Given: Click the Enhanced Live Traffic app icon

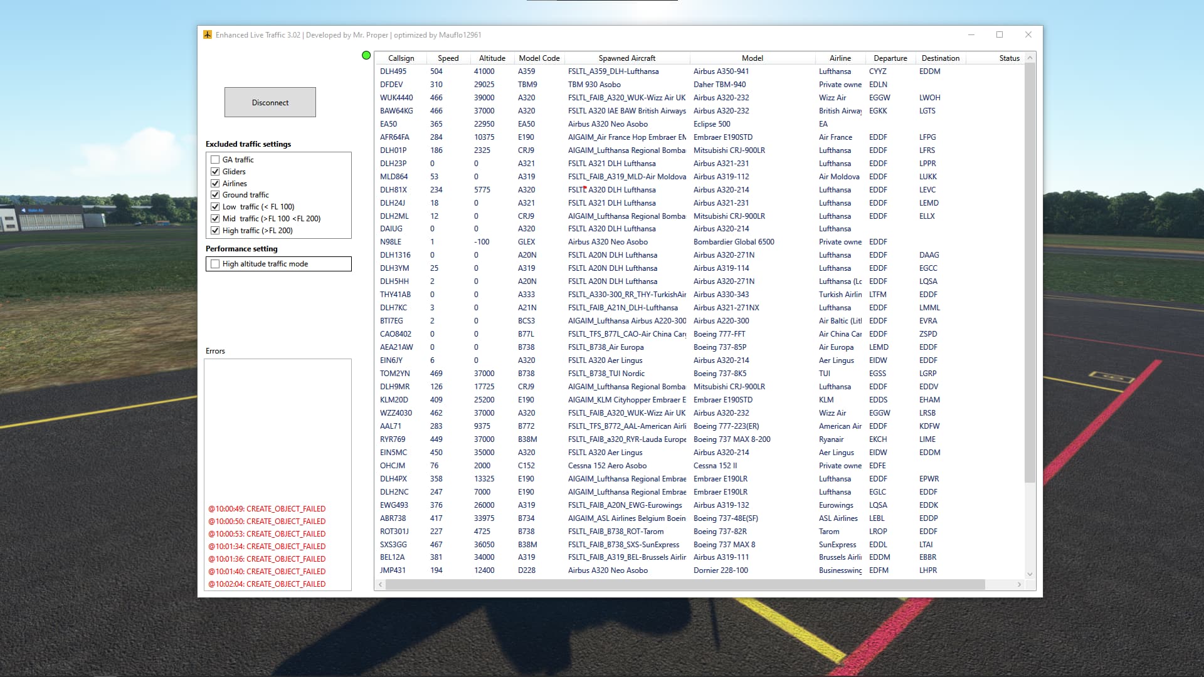Looking at the screenshot, I should pyautogui.click(x=208, y=35).
